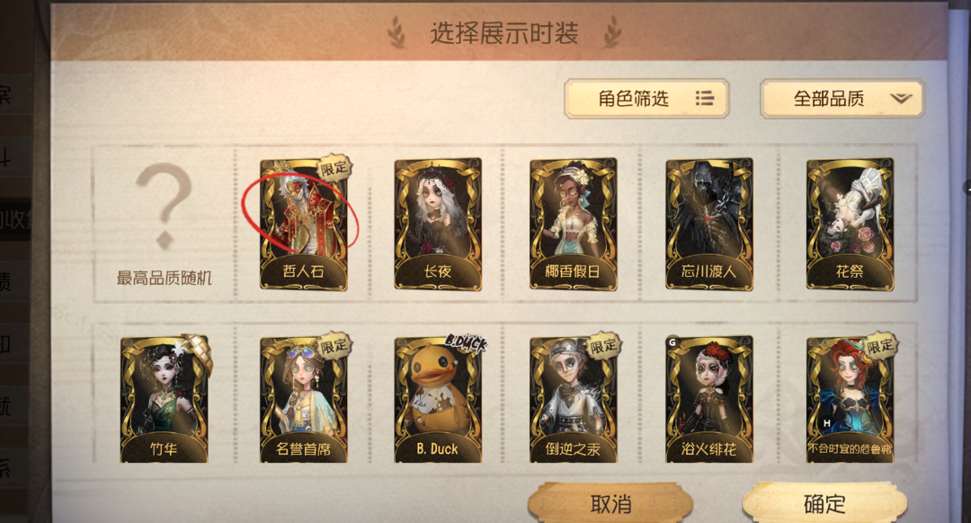Select the 花祭 costume card

pyautogui.click(x=850, y=224)
